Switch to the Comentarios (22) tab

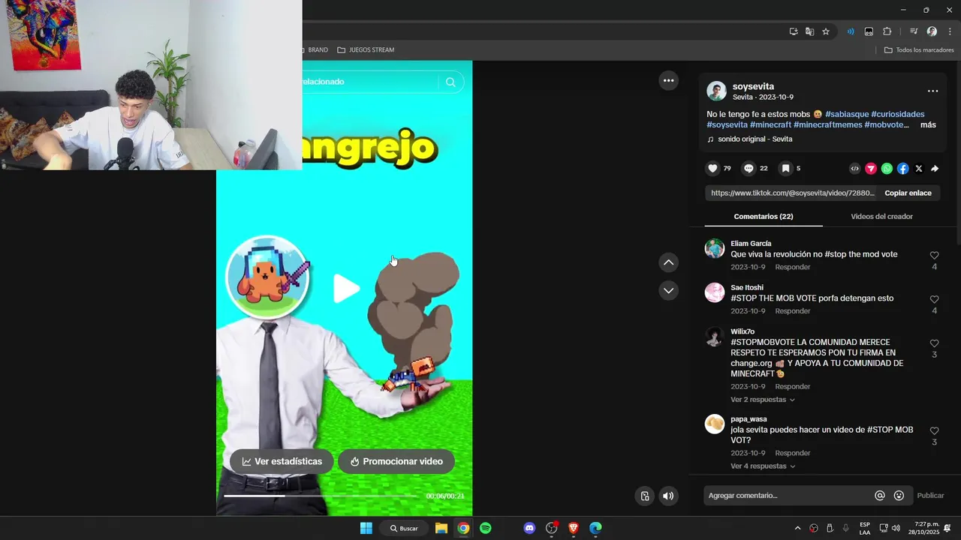click(764, 217)
